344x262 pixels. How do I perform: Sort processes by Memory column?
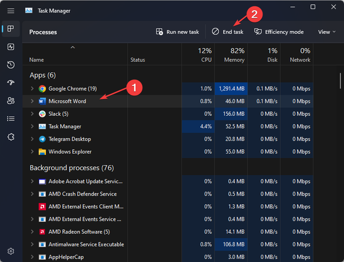coord(231,55)
